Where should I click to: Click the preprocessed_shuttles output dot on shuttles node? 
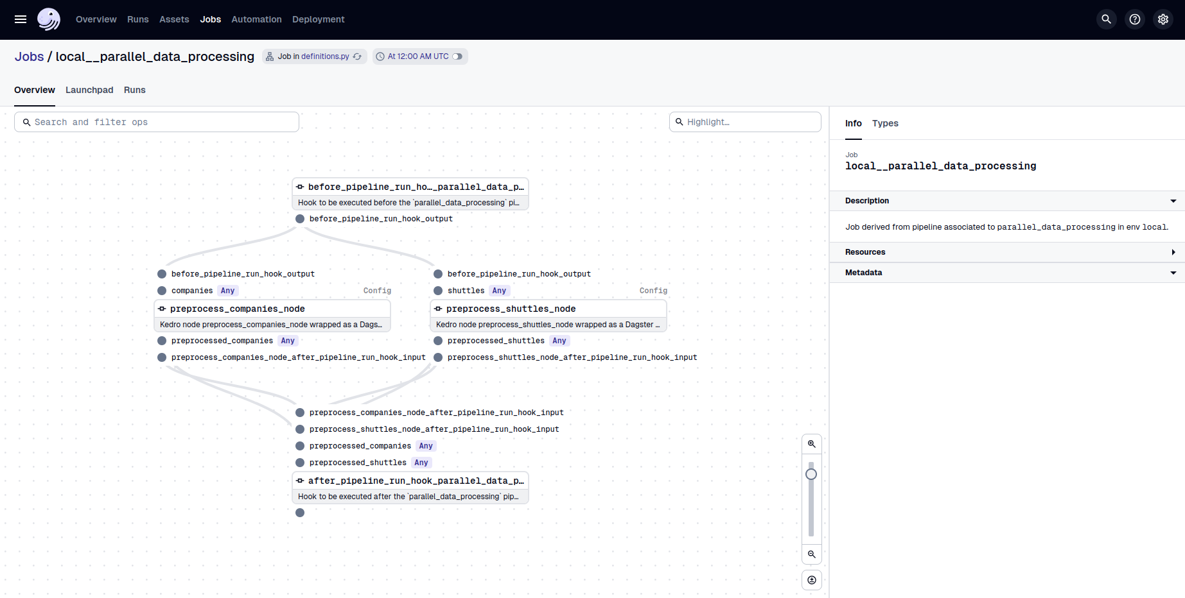(x=438, y=341)
